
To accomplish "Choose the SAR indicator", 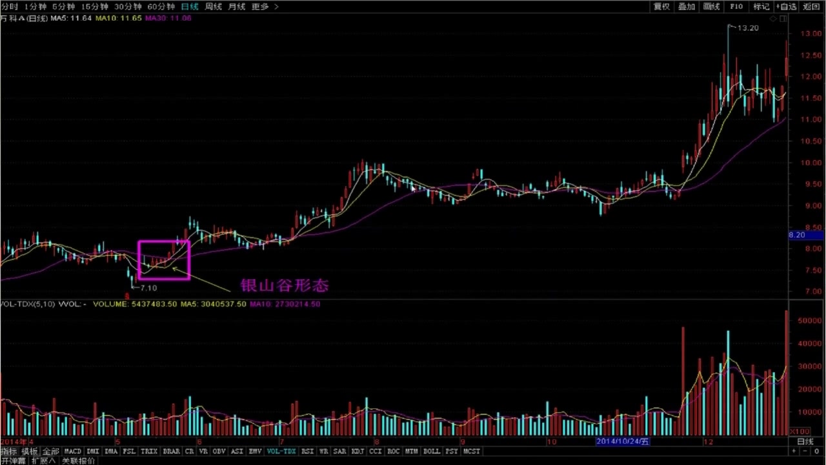I will (339, 451).
